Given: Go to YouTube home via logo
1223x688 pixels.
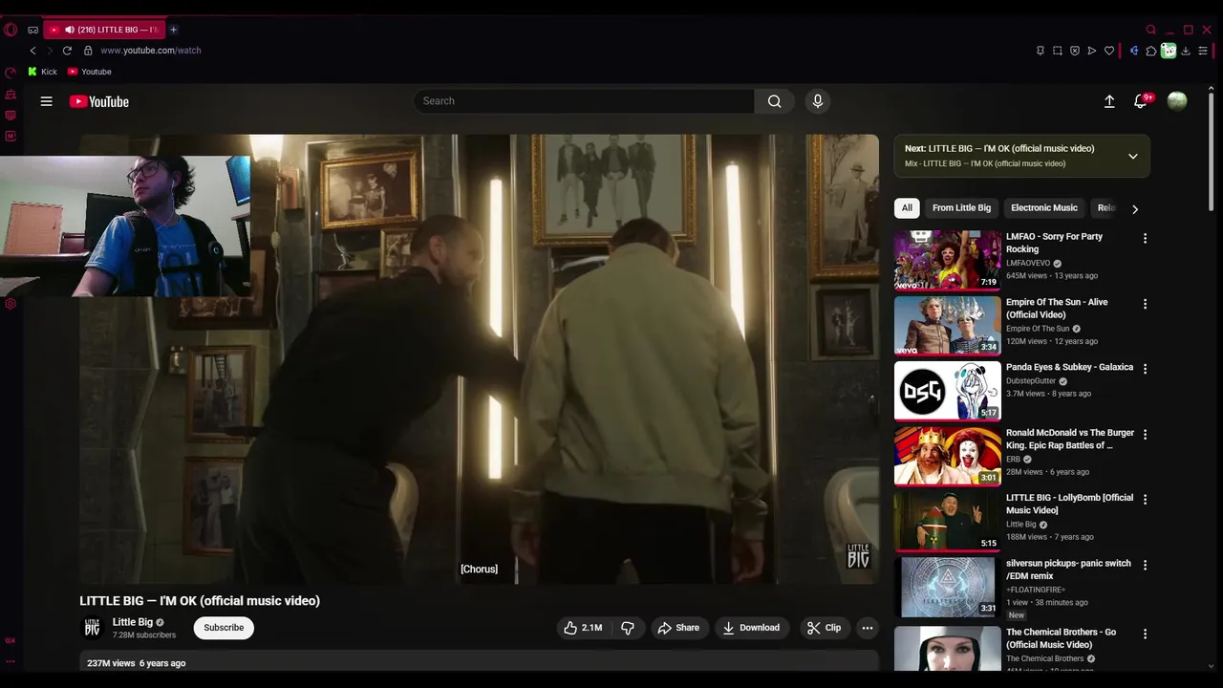Looking at the screenshot, I should coord(99,101).
